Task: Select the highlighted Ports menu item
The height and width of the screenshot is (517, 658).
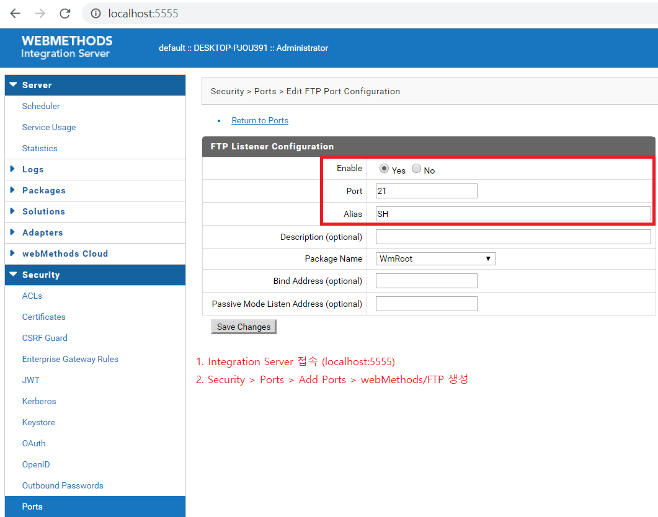Action: coord(96,506)
